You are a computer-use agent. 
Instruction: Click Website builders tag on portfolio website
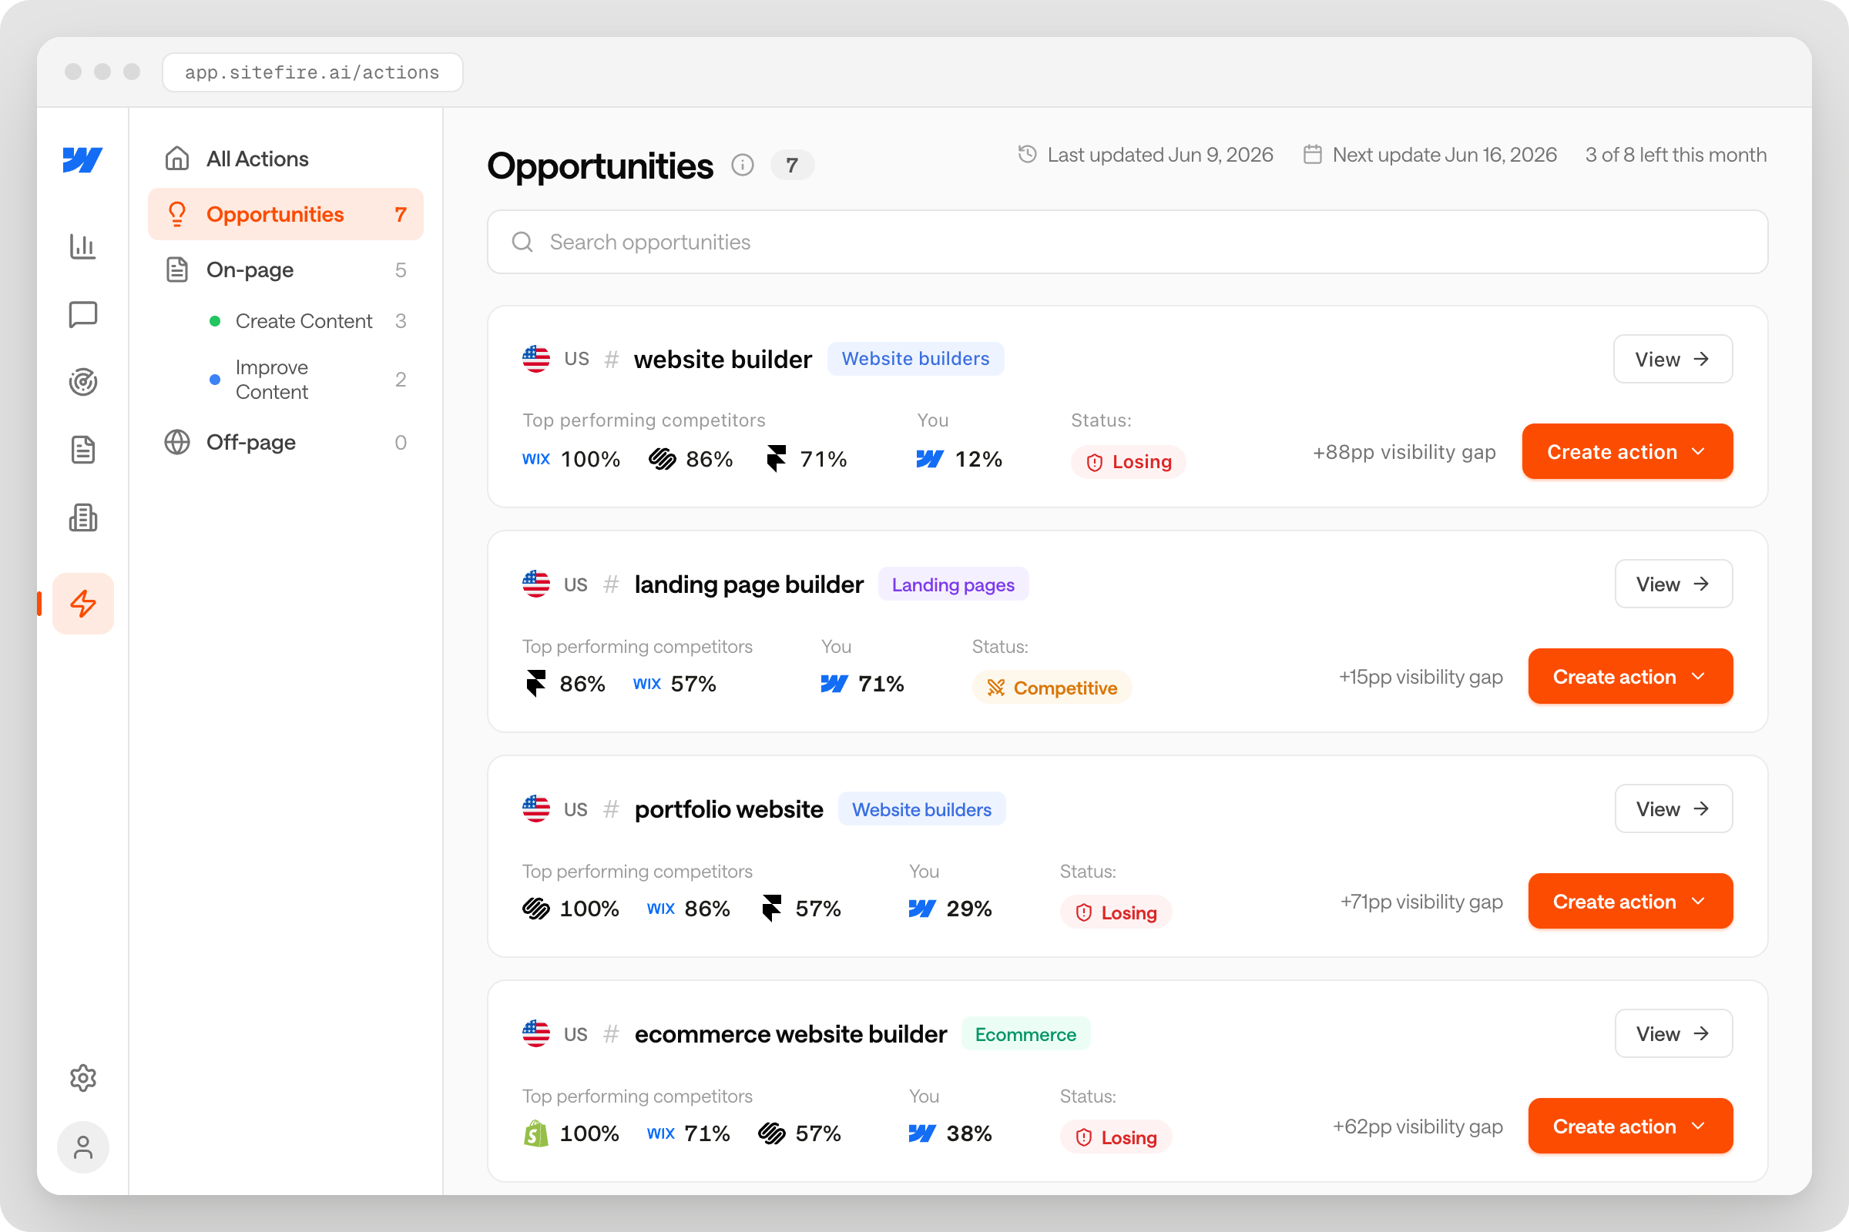[x=922, y=809]
